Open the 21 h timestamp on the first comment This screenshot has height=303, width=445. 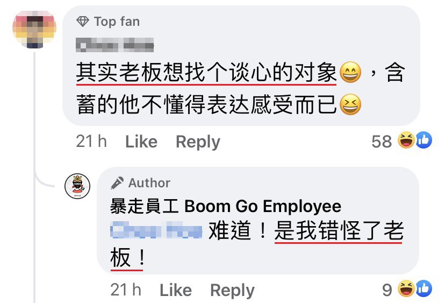pyautogui.click(x=91, y=142)
